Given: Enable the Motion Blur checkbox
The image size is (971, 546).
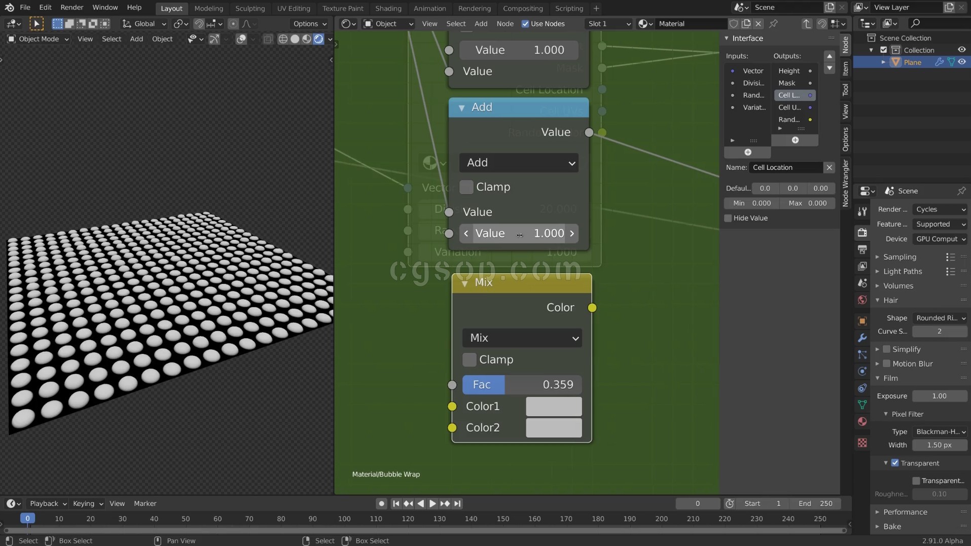Looking at the screenshot, I should point(886,363).
